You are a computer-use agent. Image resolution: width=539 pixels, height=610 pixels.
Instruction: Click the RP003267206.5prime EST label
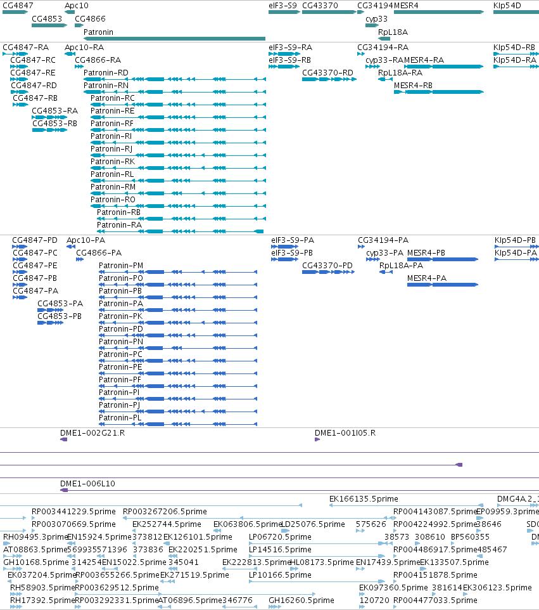click(x=165, y=512)
